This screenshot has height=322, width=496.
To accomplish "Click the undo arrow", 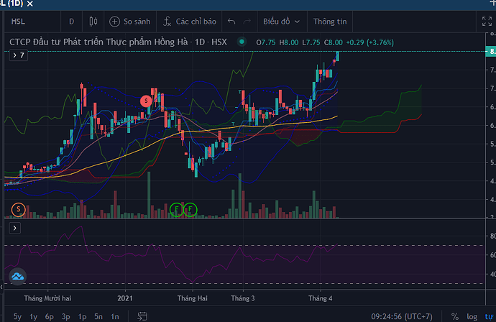I will pos(231,22).
